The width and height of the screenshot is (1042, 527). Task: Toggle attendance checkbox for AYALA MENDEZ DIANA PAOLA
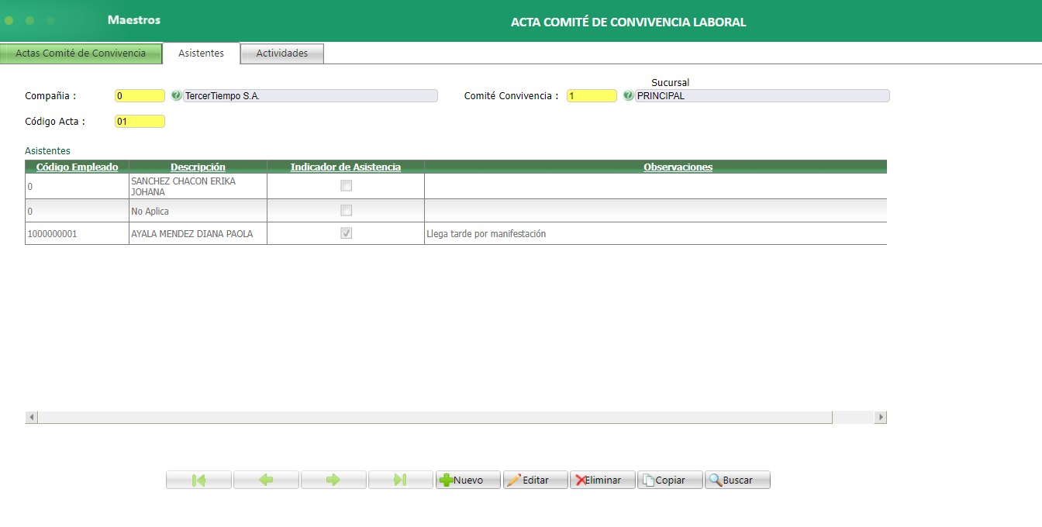coord(346,233)
